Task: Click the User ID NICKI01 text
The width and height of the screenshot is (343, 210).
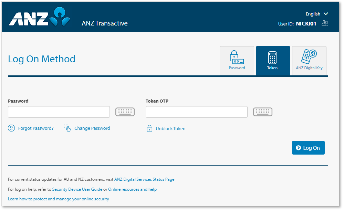Action: pyautogui.click(x=297, y=24)
